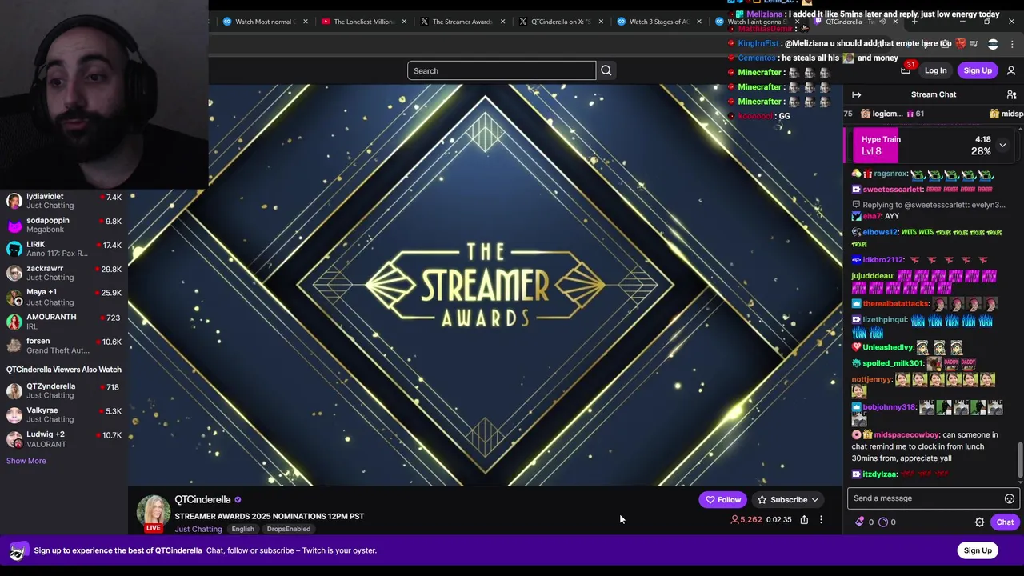
Task: Switch to QTCinderella on X tab
Action: (x=561, y=22)
